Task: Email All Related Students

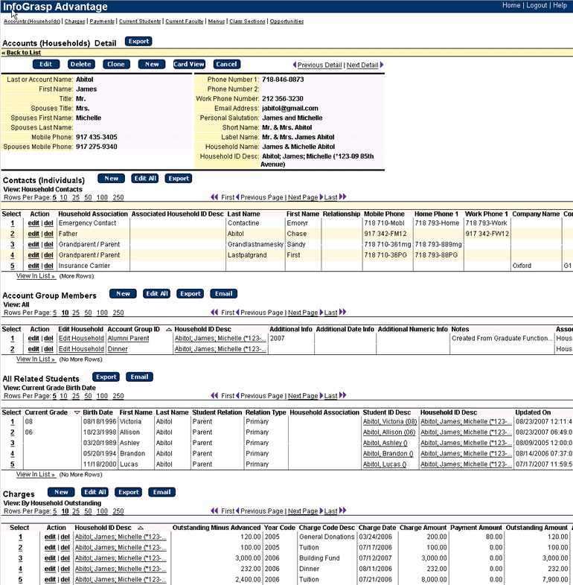Action: pos(139,377)
